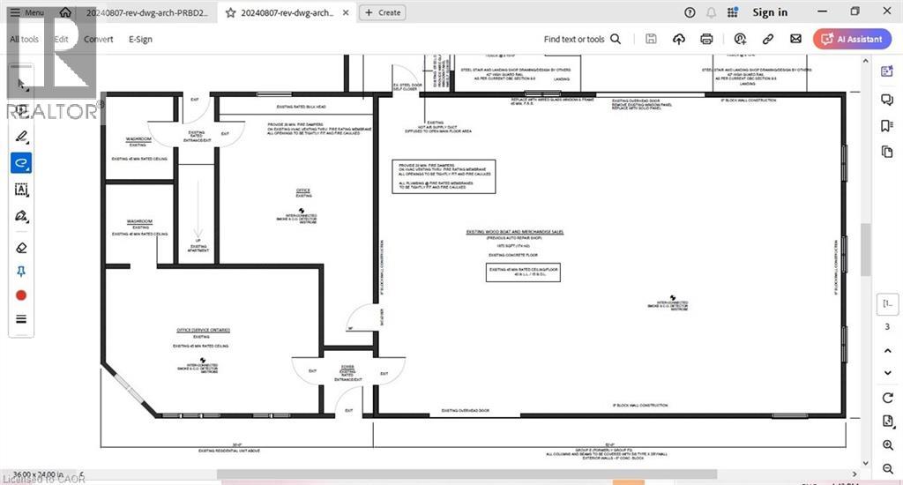This screenshot has height=485, width=903.
Task: Click Sign in
Action: (770, 12)
